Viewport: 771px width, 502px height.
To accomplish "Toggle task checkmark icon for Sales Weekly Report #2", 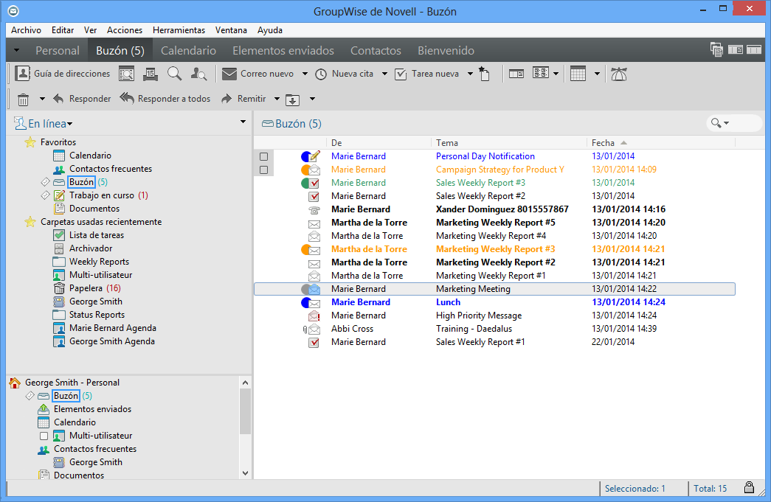I will pyautogui.click(x=314, y=197).
